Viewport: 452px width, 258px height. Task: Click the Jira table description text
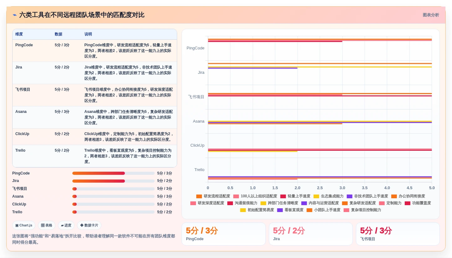click(128, 73)
